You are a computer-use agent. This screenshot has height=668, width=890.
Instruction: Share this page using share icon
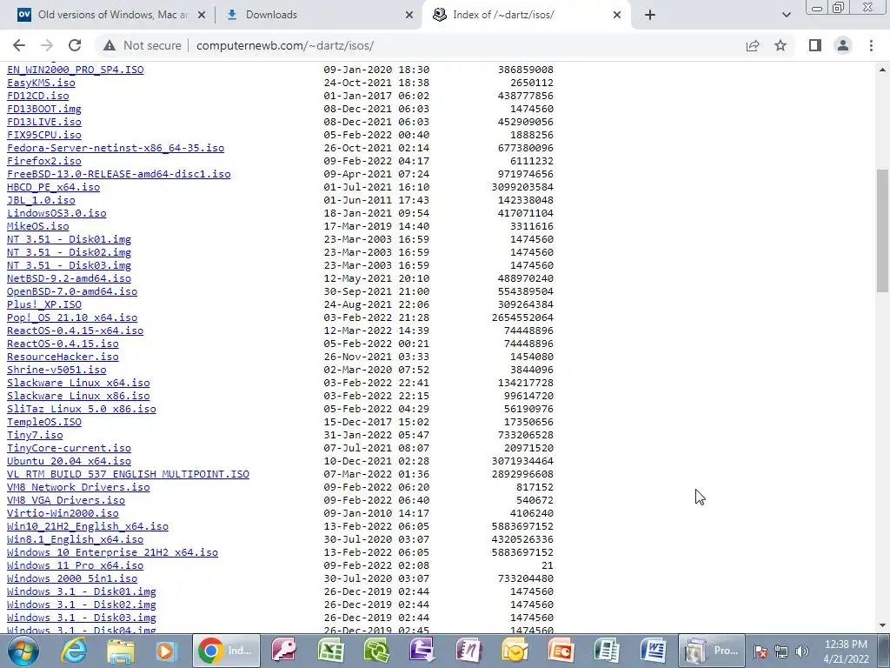[x=753, y=45]
